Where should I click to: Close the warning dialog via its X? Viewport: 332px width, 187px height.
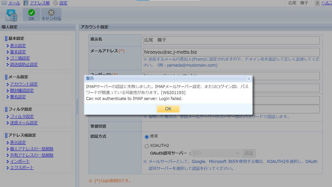tap(248, 79)
